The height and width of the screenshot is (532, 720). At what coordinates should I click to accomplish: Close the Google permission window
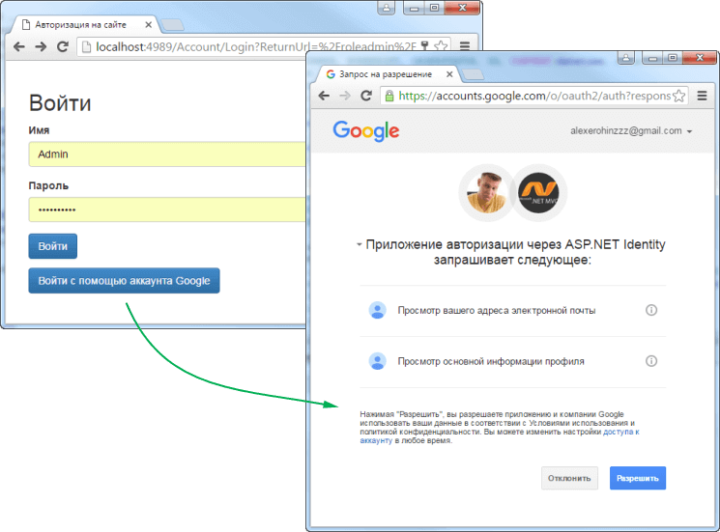(700, 58)
